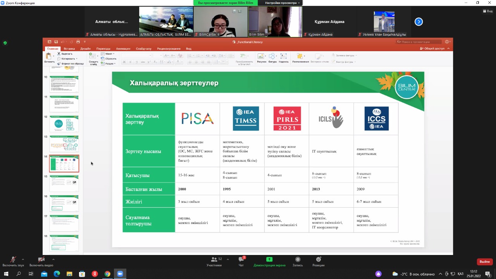The height and width of the screenshot is (279, 496).
Task: Click Демонстрация экрана share screen button
Action: [x=269, y=262]
